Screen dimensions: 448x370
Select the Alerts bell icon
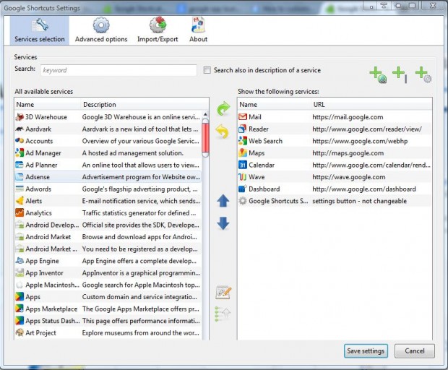(x=20, y=201)
